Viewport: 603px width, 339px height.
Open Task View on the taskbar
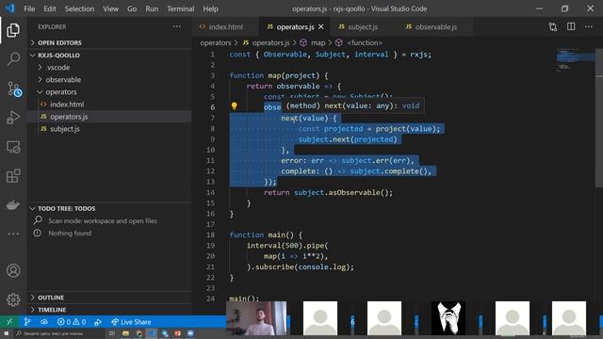pos(111,333)
